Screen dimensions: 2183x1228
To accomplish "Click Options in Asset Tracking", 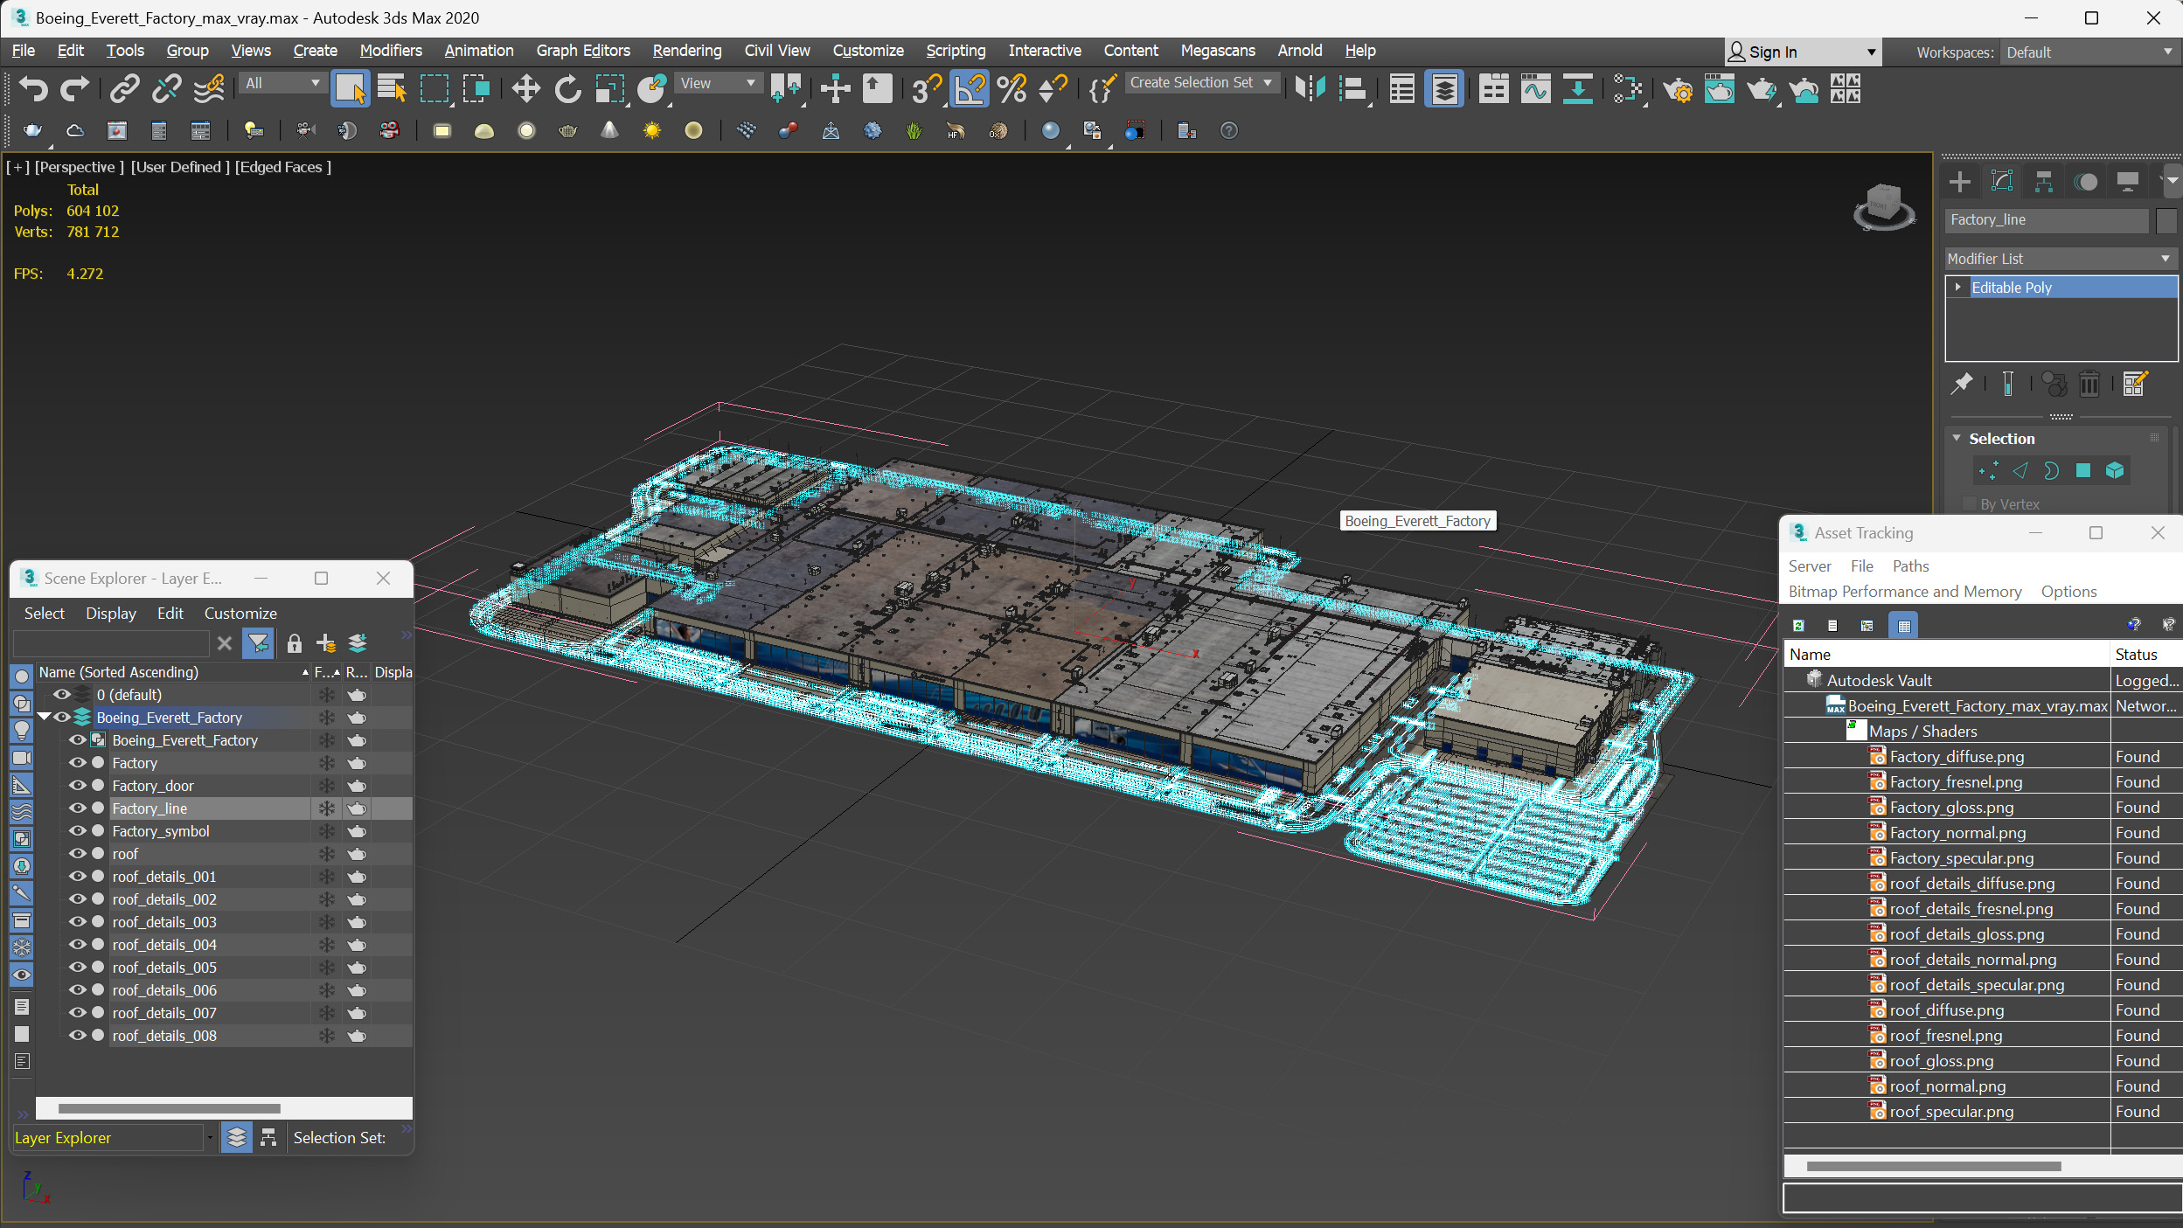I will [2068, 592].
